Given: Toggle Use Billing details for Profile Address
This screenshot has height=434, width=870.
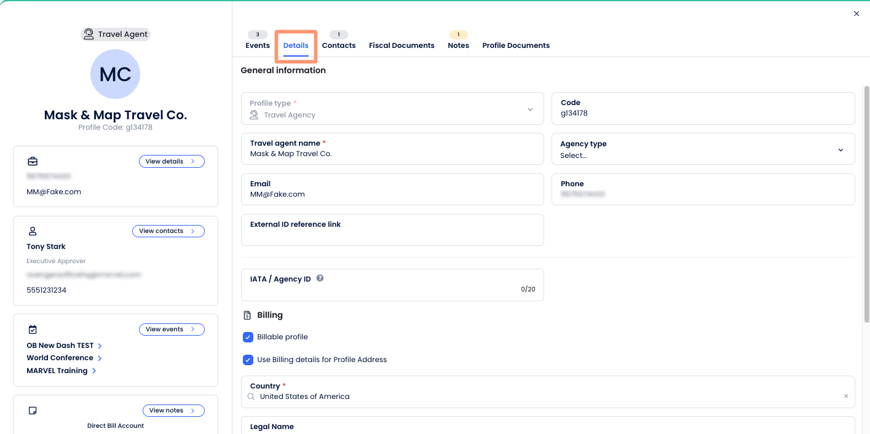Looking at the screenshot, I should [248, 360].
